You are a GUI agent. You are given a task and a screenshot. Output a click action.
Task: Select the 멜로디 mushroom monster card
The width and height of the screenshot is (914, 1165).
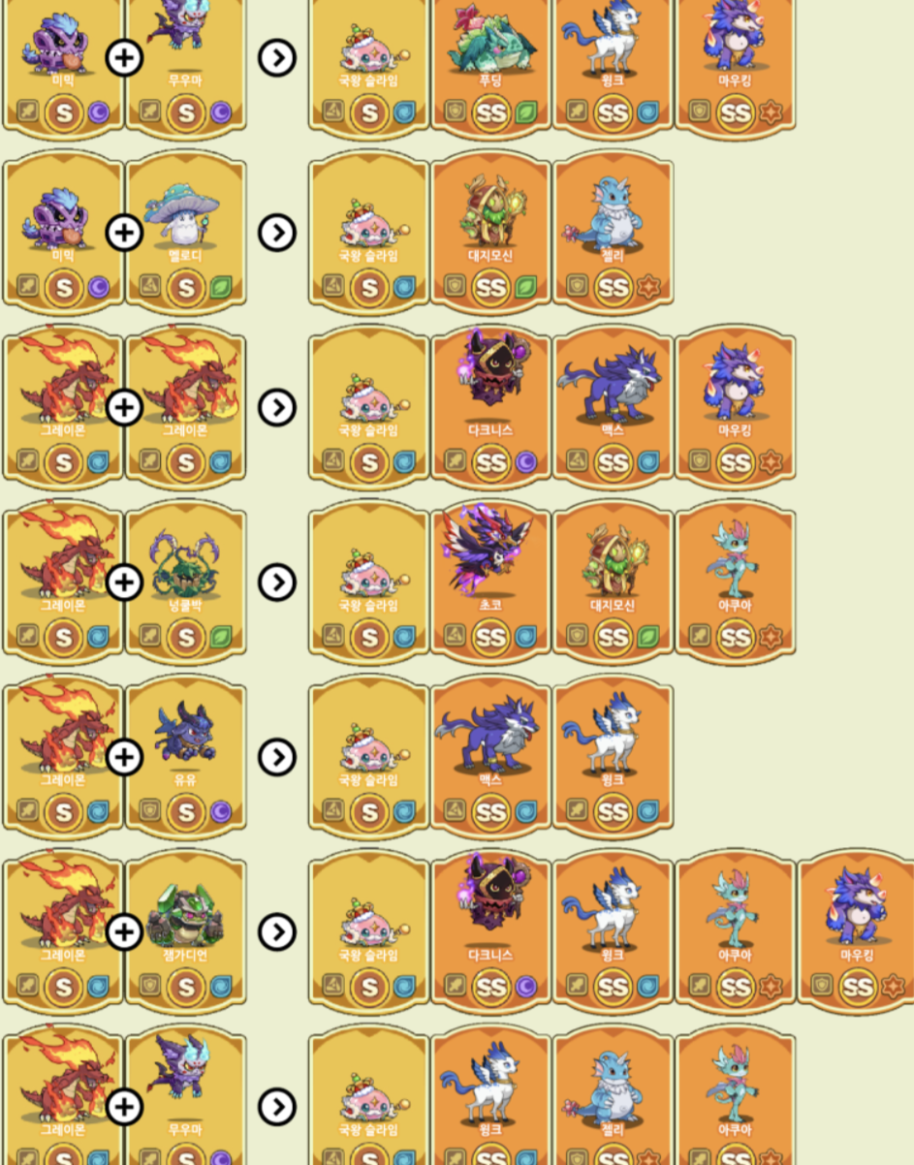185,233
